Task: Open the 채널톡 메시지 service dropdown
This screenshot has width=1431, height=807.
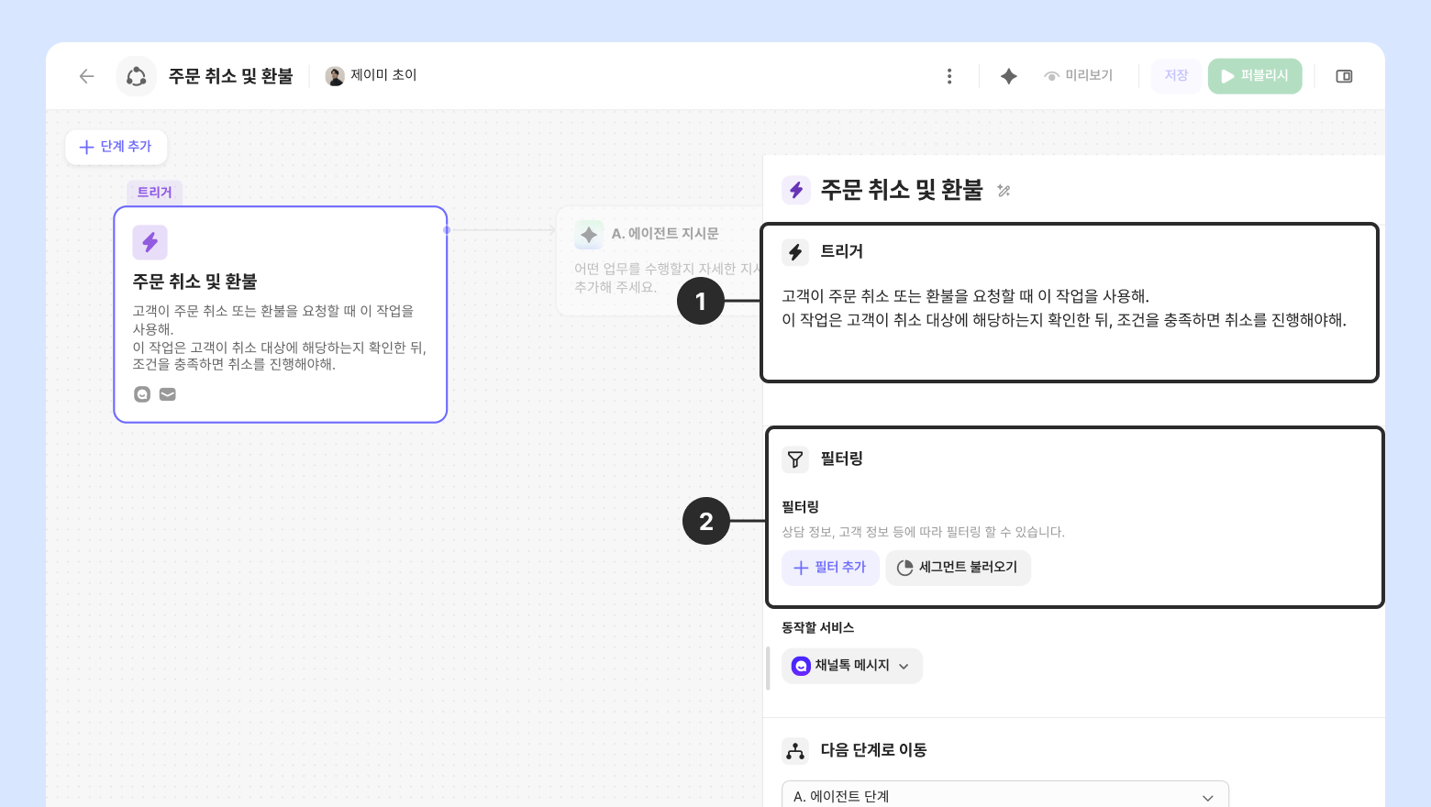Action: (x=851, y=666)
